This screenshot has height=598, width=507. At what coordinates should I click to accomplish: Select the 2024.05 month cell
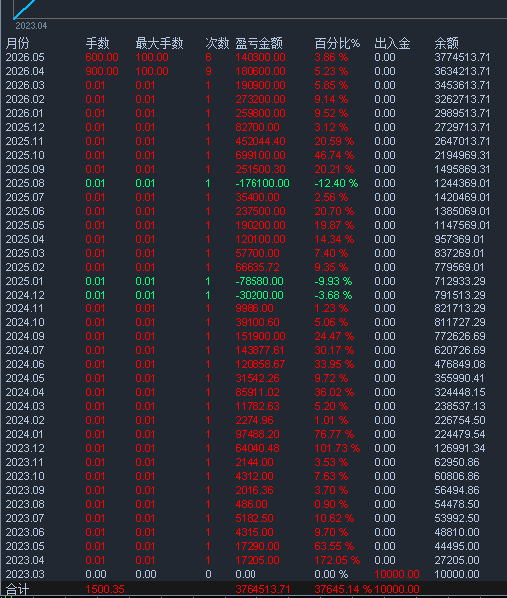coord(25,378)
